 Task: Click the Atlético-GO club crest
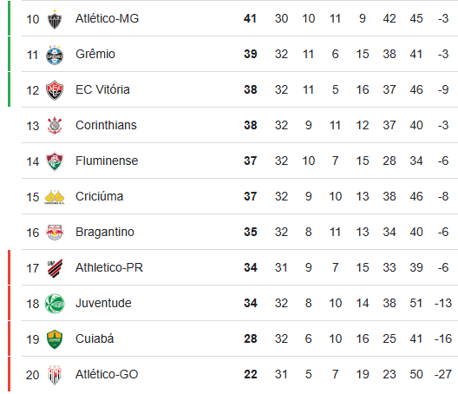(x=55, y=375)
